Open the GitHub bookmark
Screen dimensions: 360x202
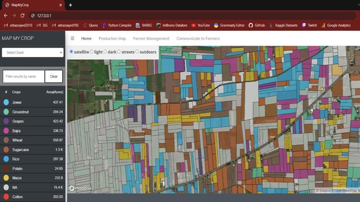[257, 26]
